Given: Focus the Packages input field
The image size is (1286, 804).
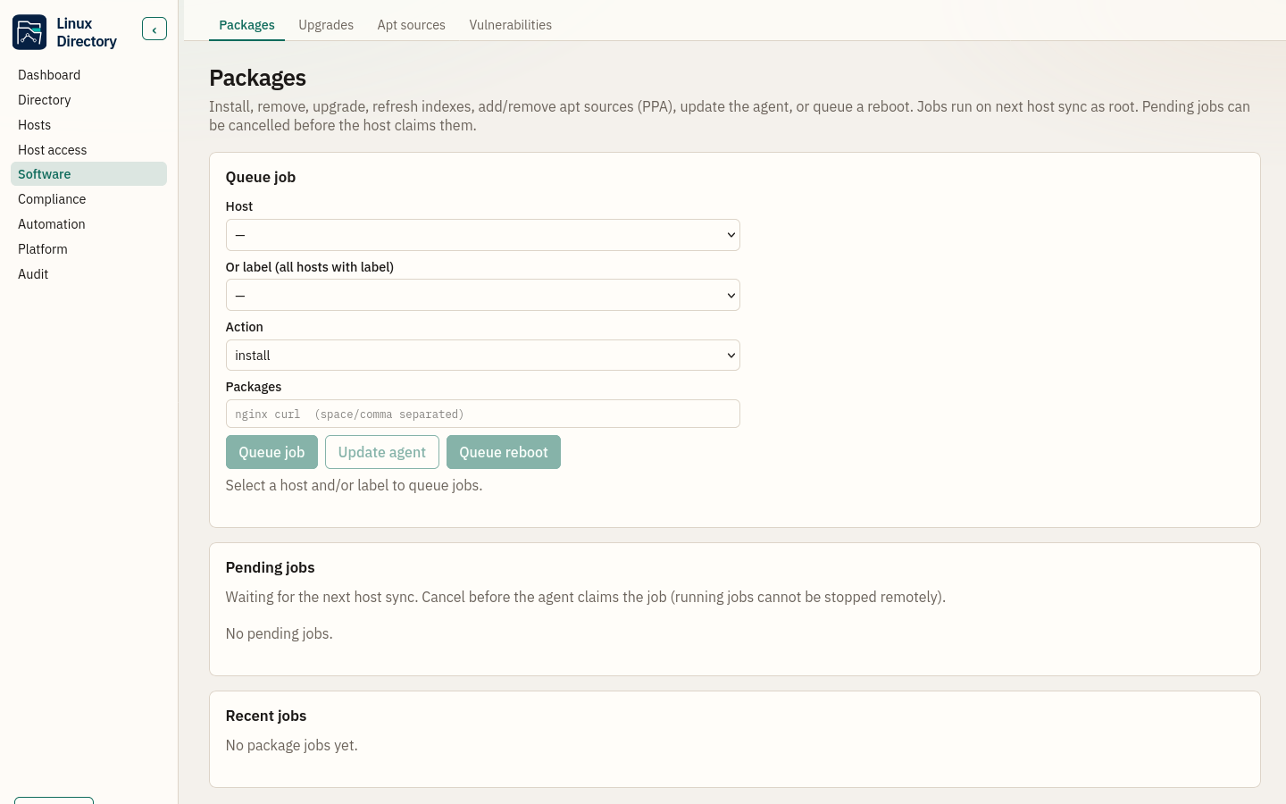Looking at the screenshot, I should click(482, 414).
